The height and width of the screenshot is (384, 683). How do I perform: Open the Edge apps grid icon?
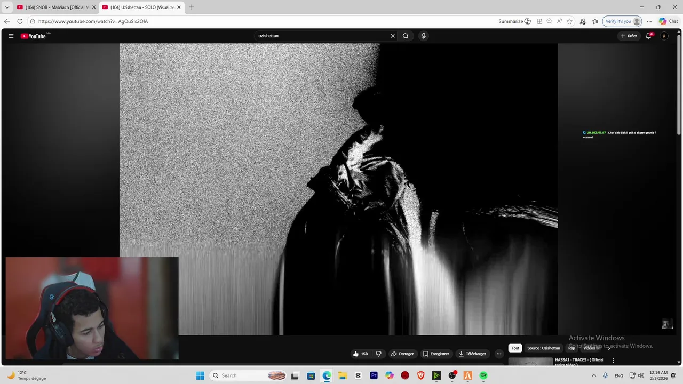tap(539, 21)
